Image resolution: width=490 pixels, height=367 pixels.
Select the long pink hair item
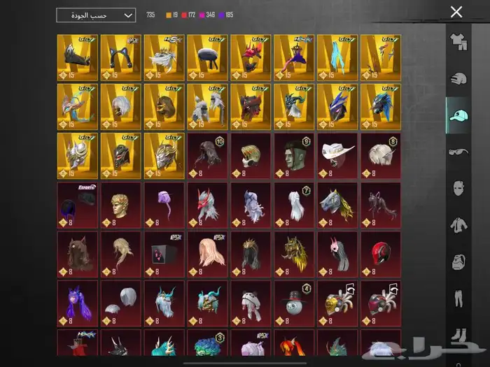(x=207, y=254)
